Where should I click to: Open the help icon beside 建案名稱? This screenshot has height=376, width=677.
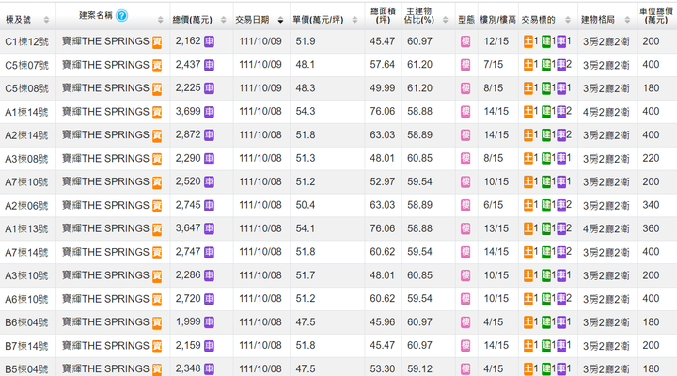tap(121, 16)
